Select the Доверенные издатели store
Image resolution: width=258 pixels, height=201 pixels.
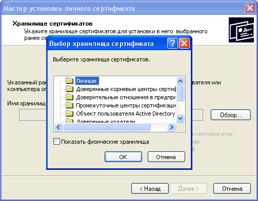[x=106, y=121]
